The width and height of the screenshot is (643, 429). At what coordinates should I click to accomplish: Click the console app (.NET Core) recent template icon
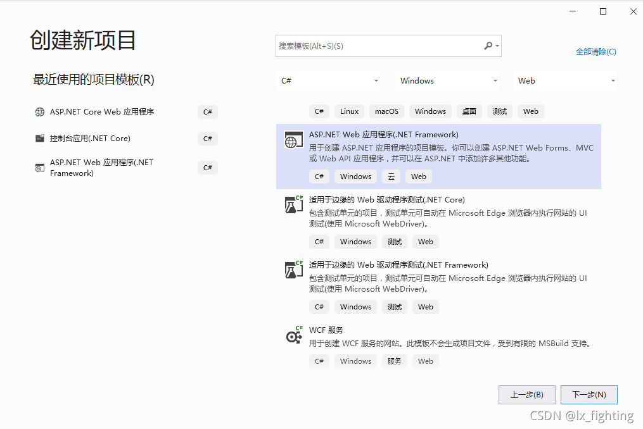click(x=40, y=139)
